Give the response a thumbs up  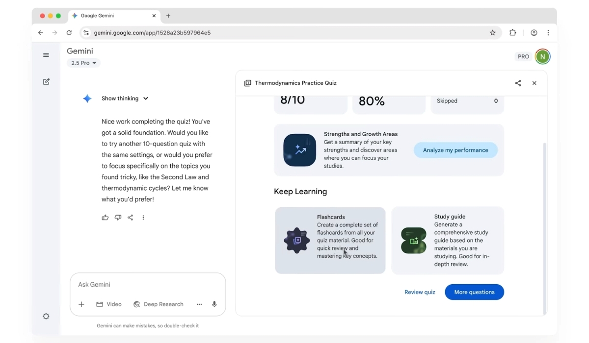(x=105, y=218)
